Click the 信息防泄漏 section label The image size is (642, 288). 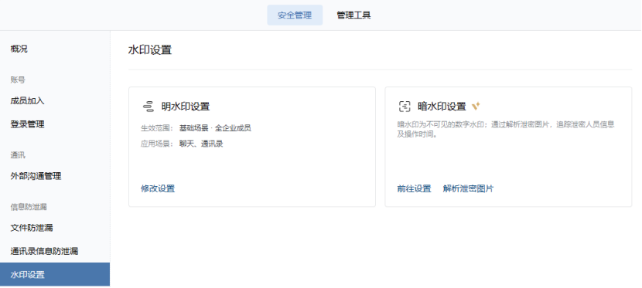tap(29, 207)
